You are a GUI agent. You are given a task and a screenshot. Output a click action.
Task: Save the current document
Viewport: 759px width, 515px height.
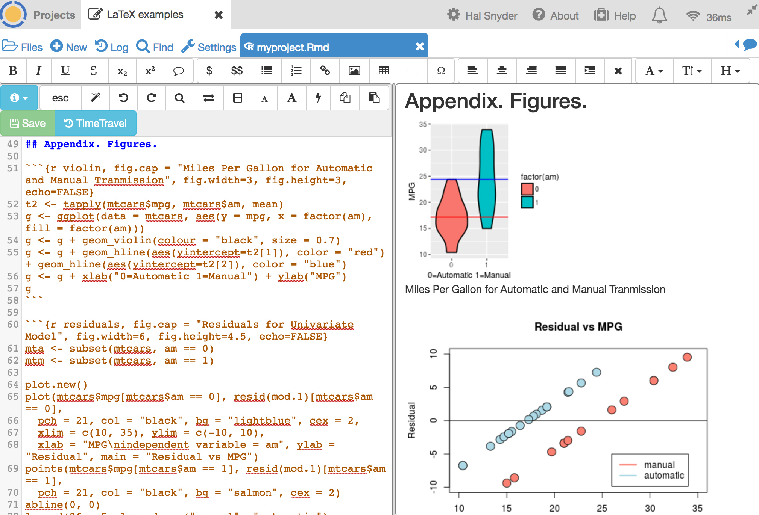(x=27, y=123)
